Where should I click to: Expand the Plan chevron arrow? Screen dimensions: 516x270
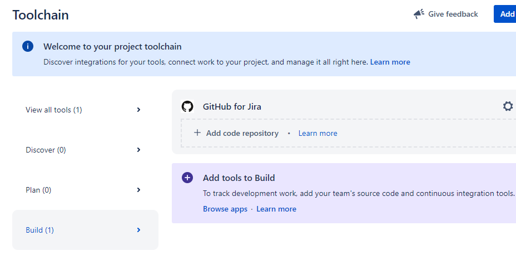point(138,190)
